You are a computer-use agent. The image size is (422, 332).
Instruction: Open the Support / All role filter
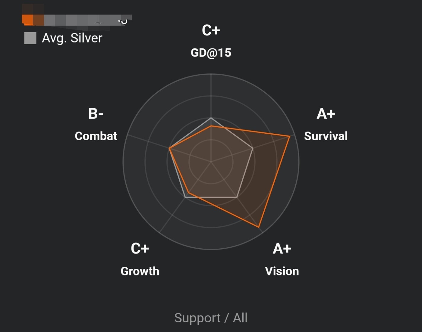(x=211, y=318)
